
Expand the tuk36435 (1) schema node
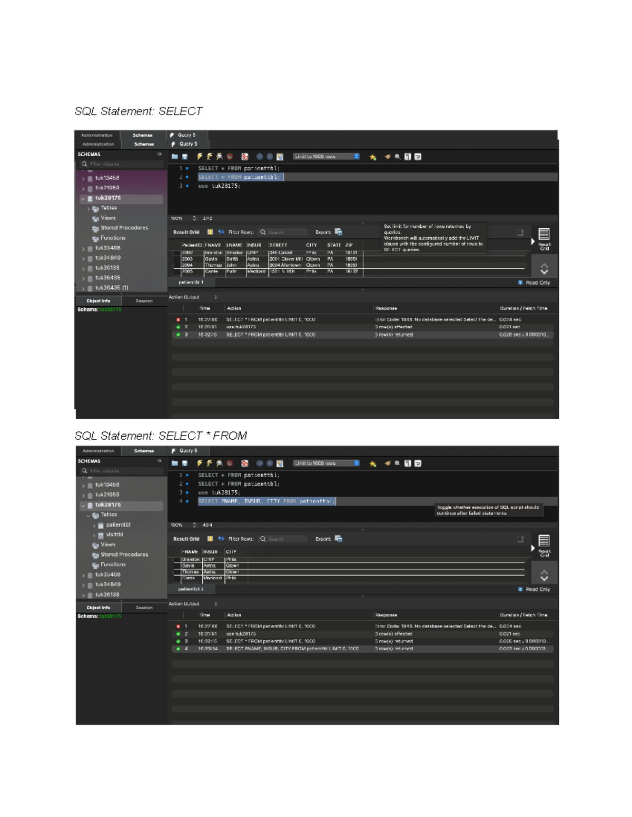tap(83, 288)
